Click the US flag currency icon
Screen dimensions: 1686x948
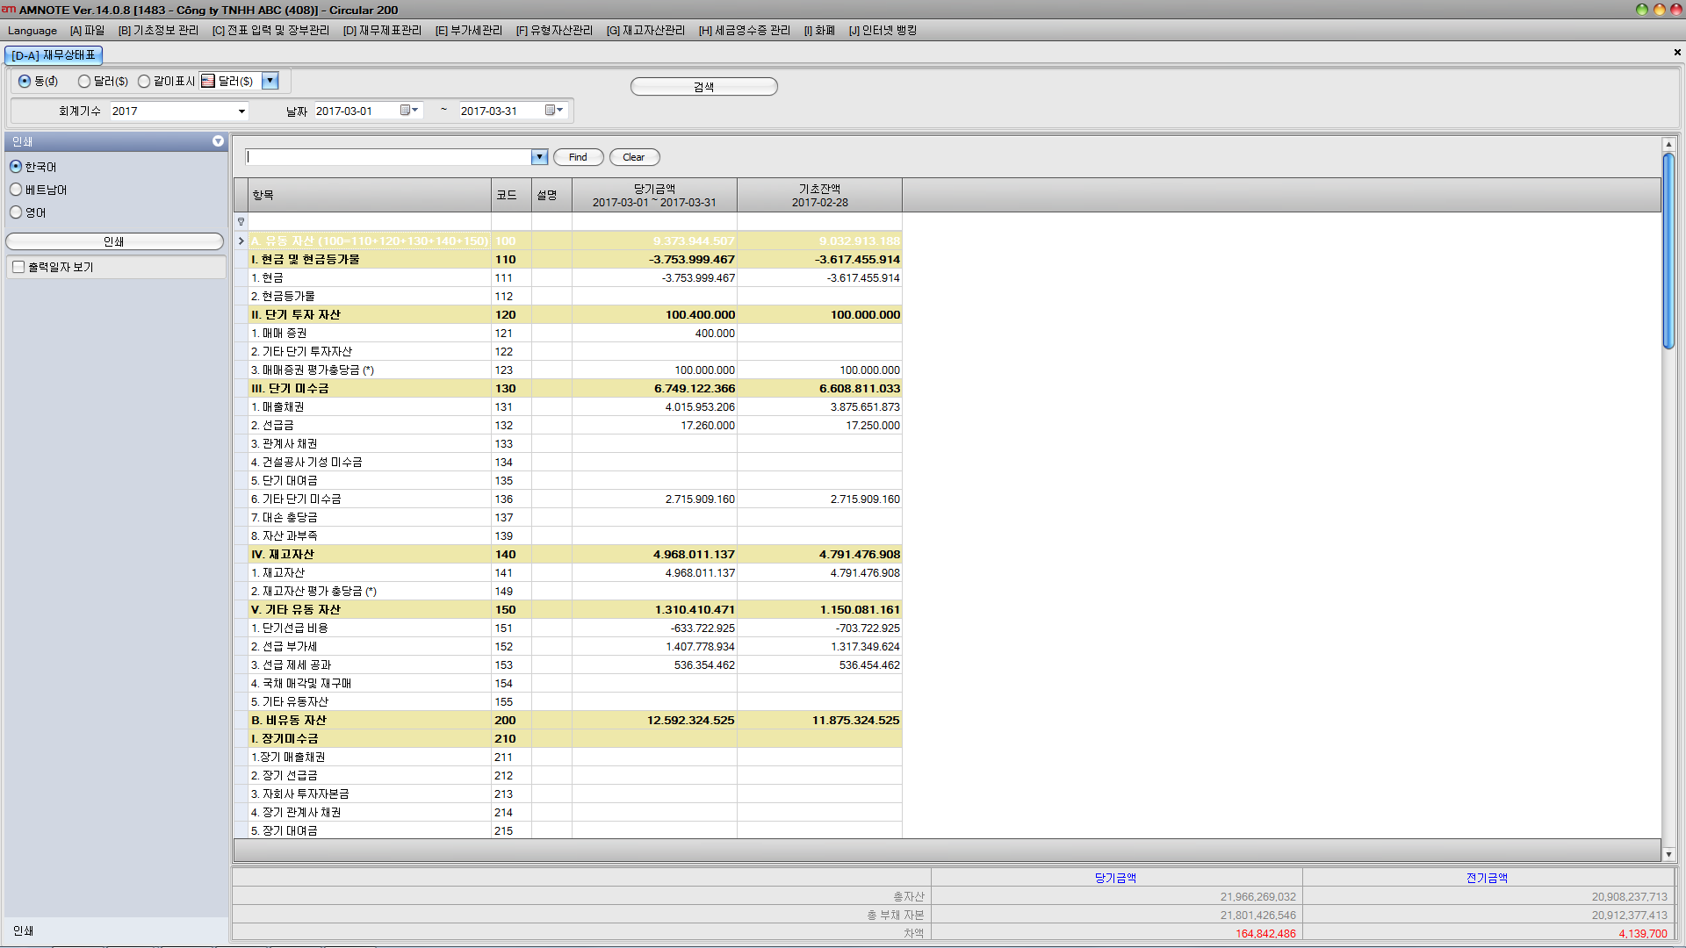(208, 81)
